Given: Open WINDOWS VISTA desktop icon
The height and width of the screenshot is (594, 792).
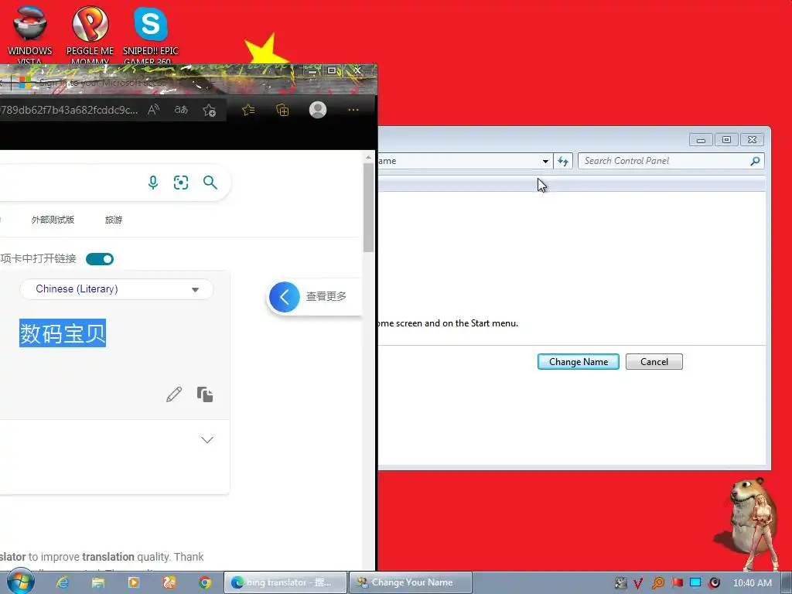Looking at the screenshot, I should point(30,34).
